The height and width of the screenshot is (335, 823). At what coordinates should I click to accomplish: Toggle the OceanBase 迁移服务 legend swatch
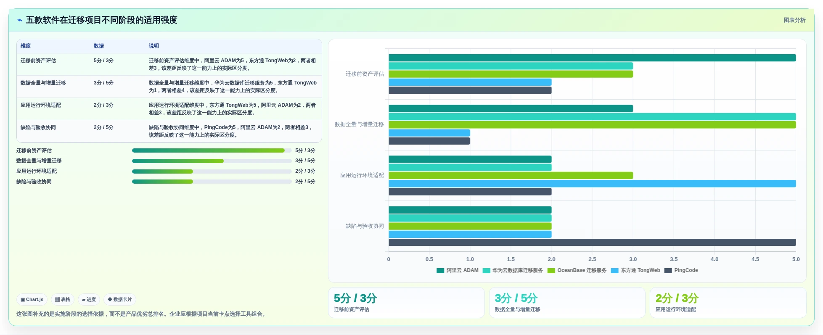[551, 271]
